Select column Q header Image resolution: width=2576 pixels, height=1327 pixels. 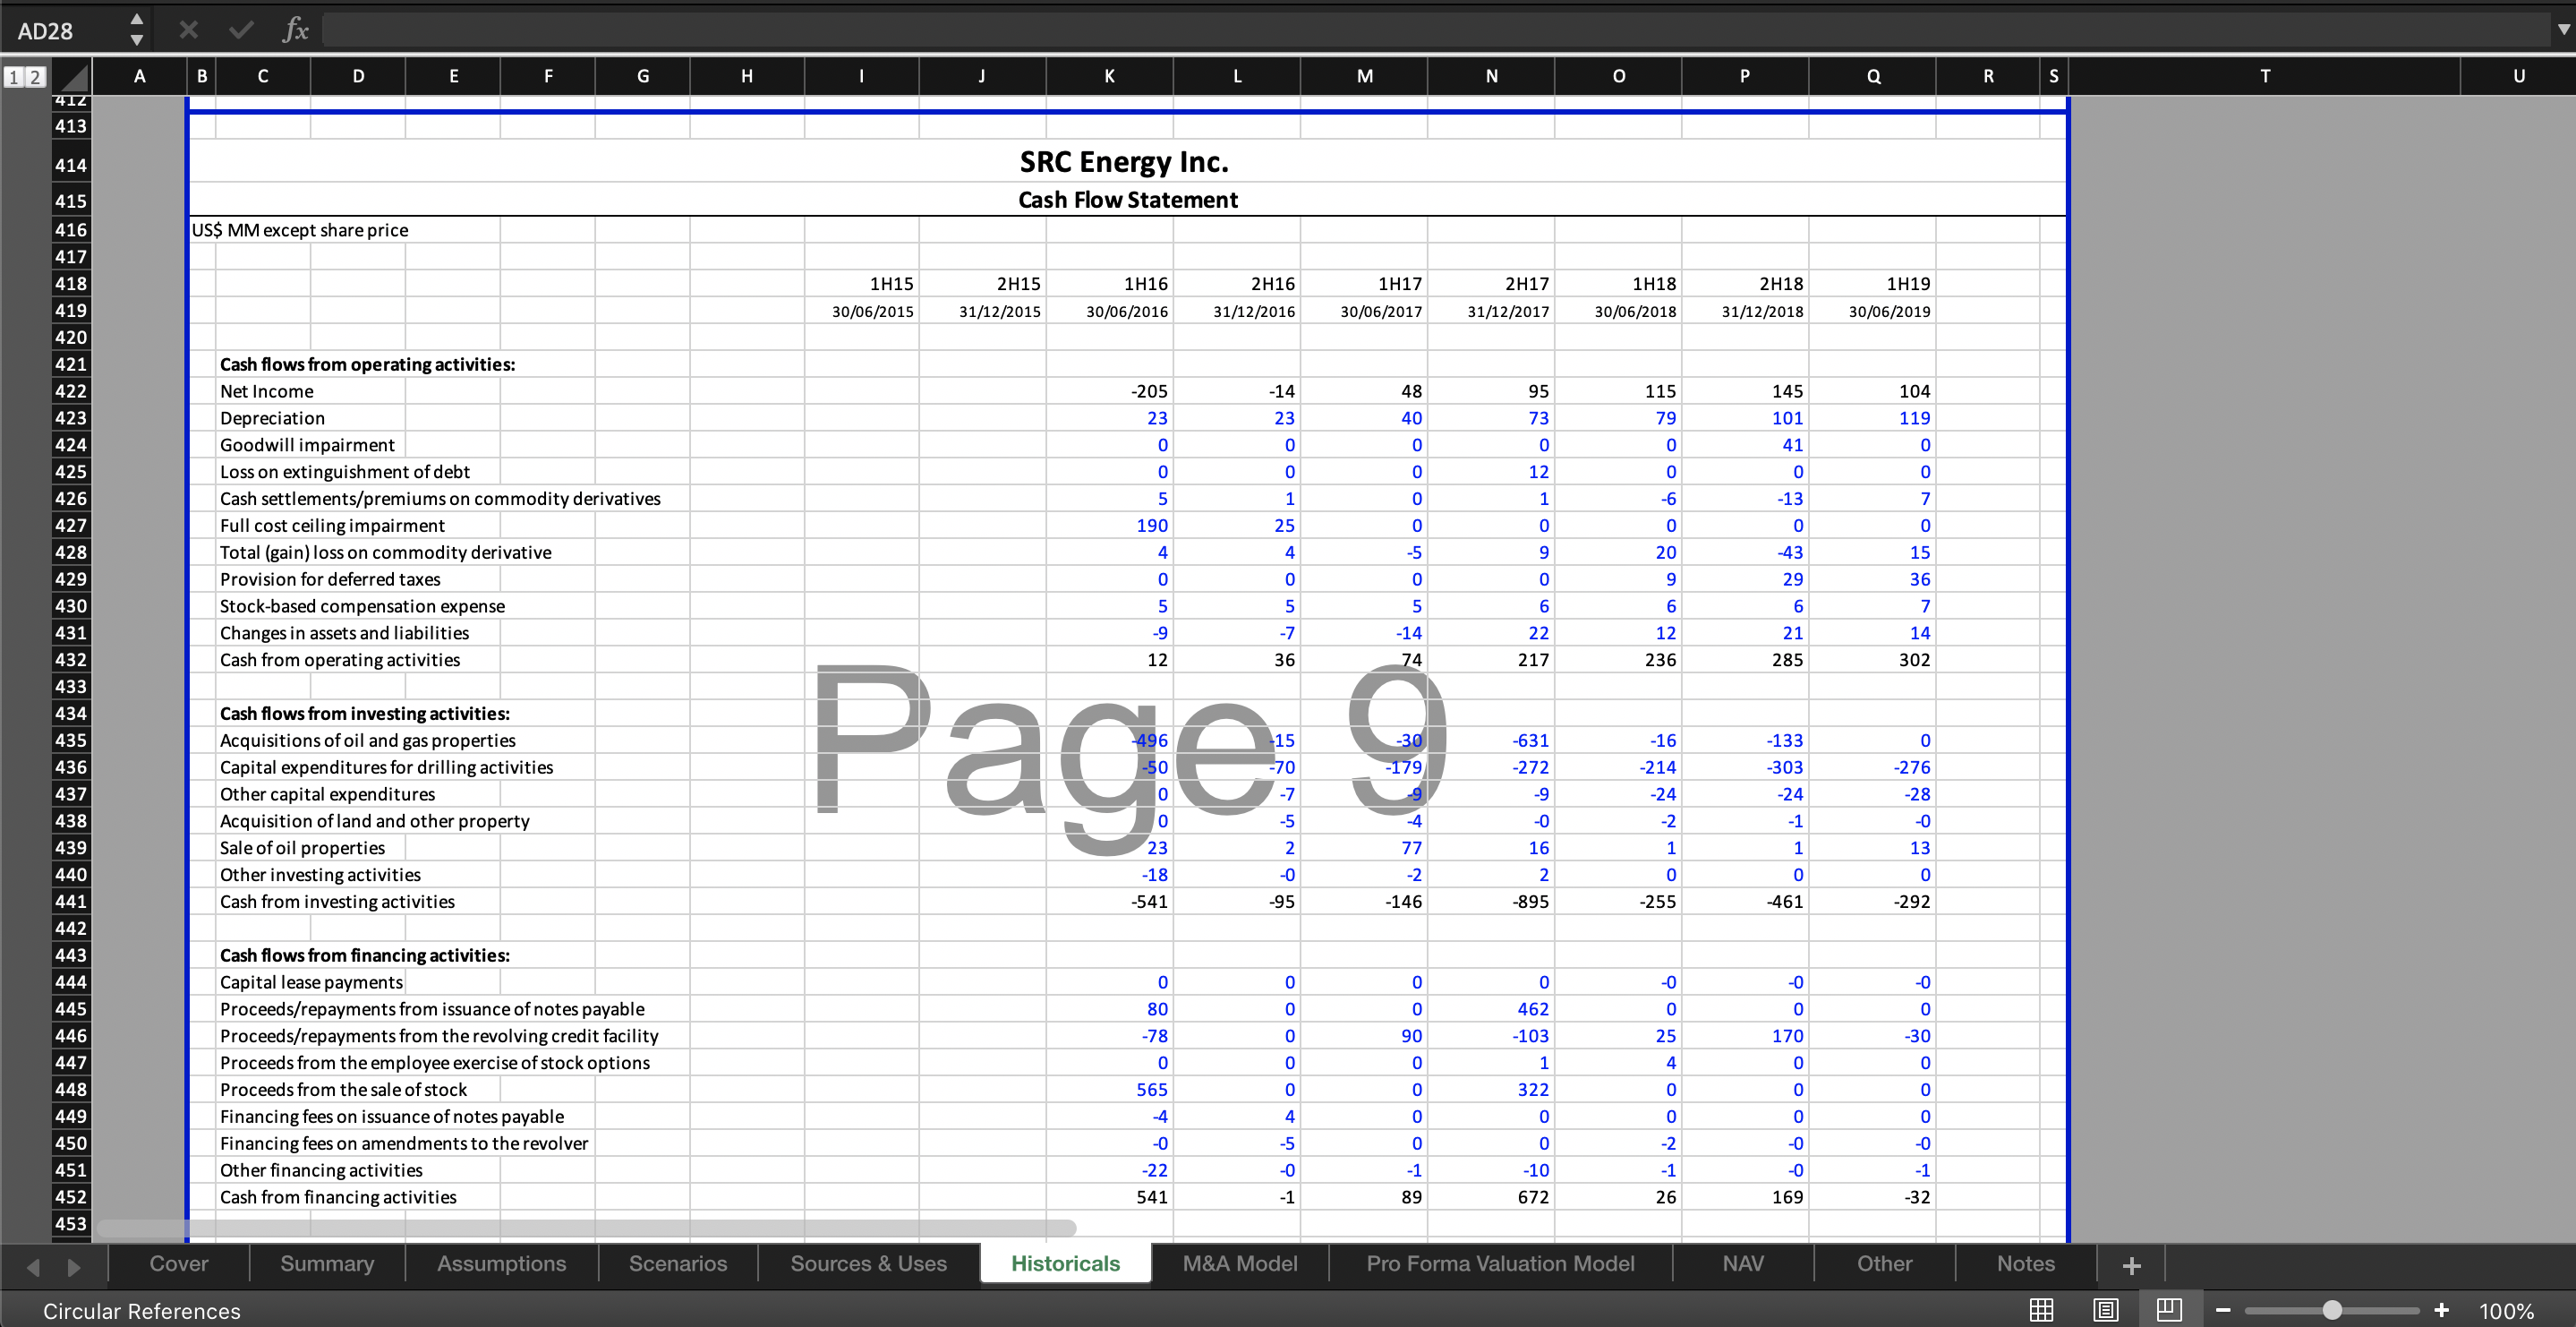click(1873, 76)
